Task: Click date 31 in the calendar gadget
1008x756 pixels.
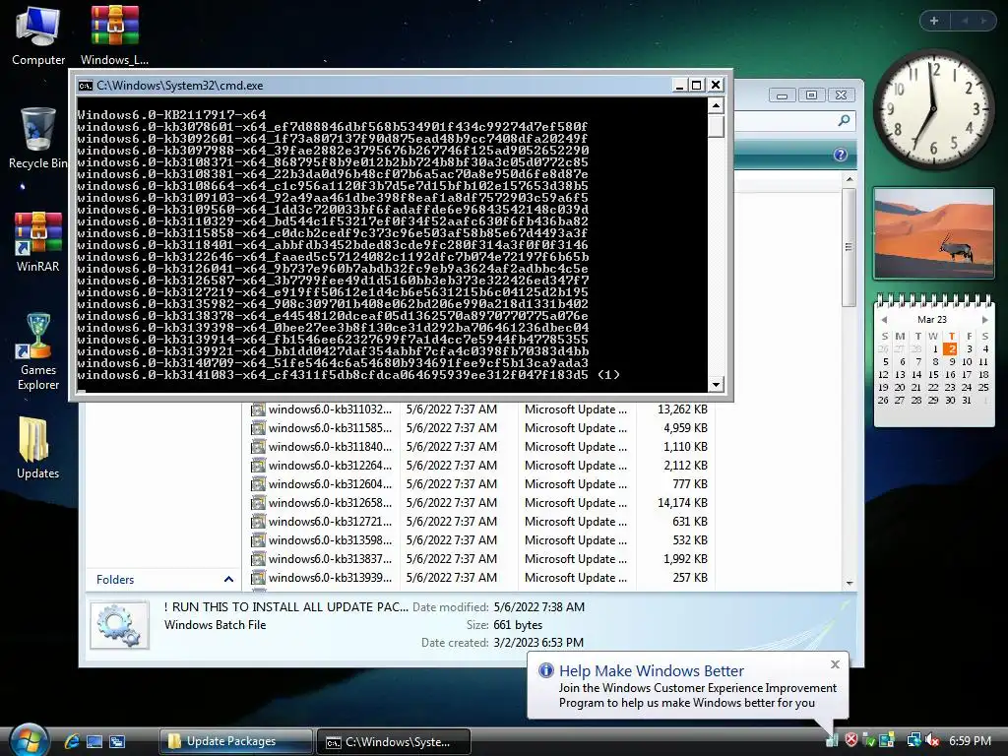Action: pos(967,400)
